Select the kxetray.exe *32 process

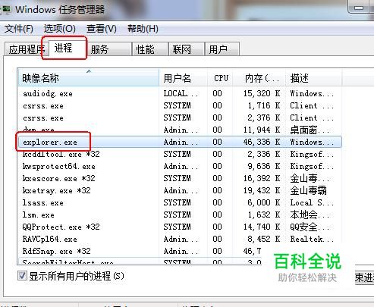click(180, 190)
